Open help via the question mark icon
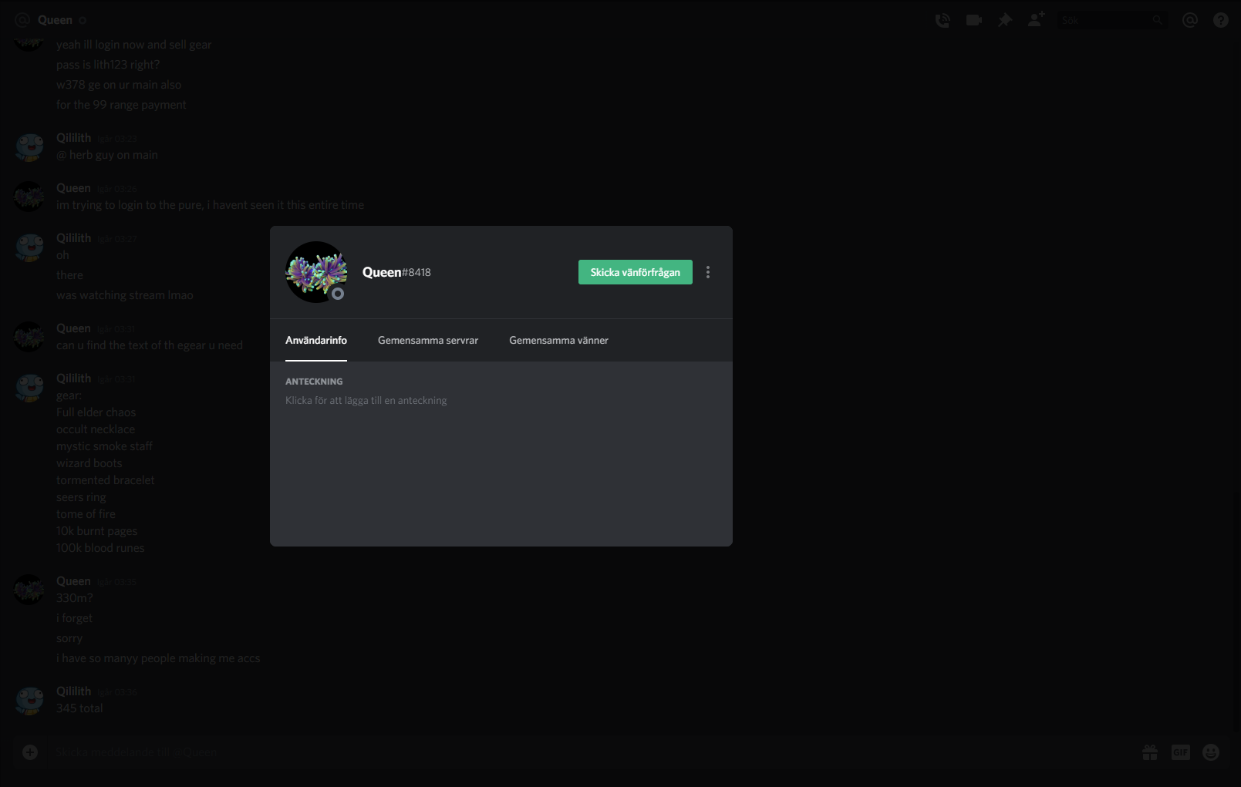Screen dimensions: 1241x787 click(x=1221, y=20)
